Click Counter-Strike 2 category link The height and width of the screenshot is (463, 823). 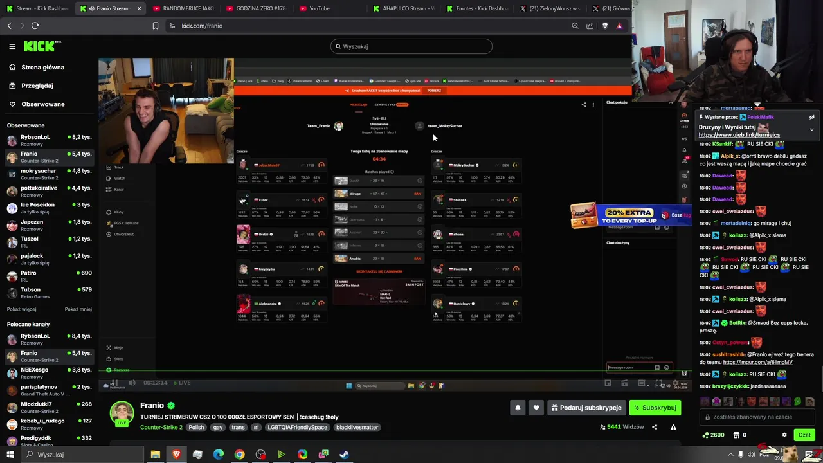(161, 427)
